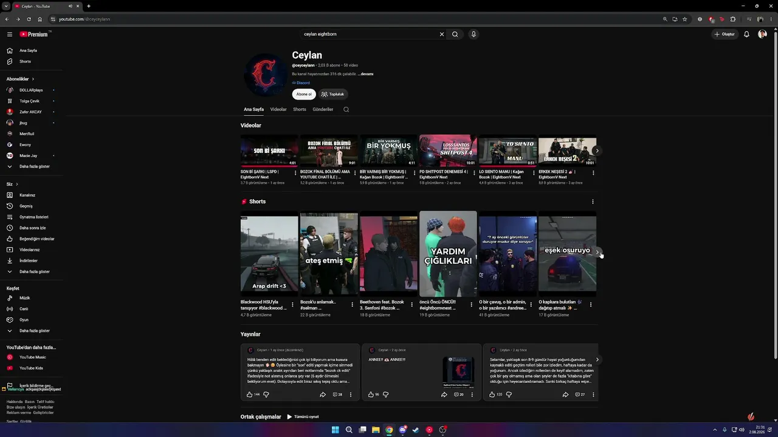The height and width of the screenshot is (437, 778).
Task: Open options menu for SON Bİ ŞARKI video
Action: coord(295,173)
